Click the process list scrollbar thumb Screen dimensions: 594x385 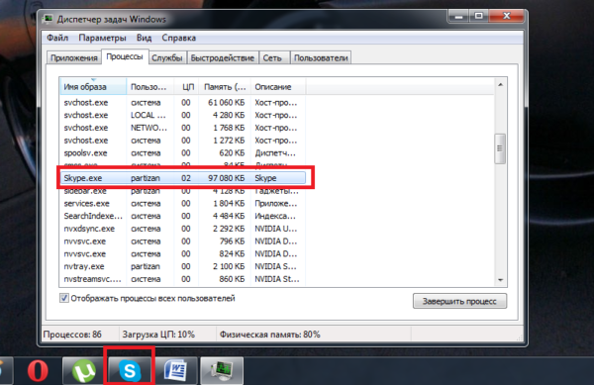coord(500,148)
